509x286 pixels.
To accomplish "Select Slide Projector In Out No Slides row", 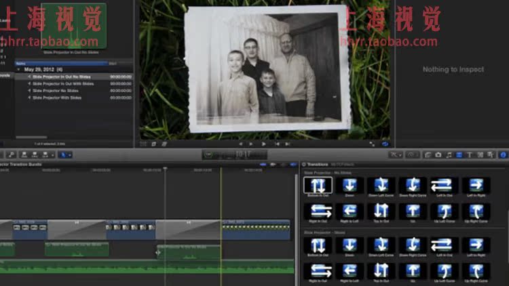I will (74, 77).
